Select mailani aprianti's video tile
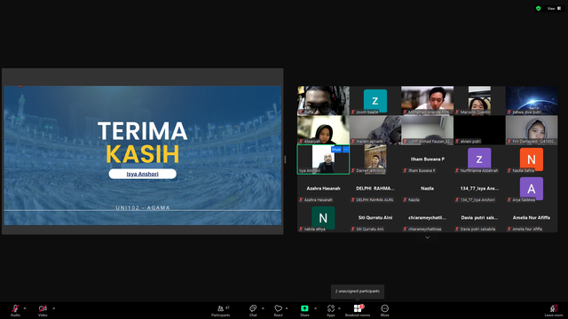Viewport: 568px width, 319px height. point(375,130)
